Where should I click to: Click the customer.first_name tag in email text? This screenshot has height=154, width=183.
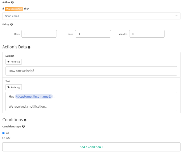click(34, 96)
